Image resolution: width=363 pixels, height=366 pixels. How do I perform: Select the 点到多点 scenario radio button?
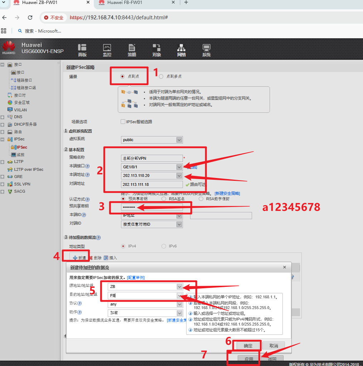tap(161, 76)
